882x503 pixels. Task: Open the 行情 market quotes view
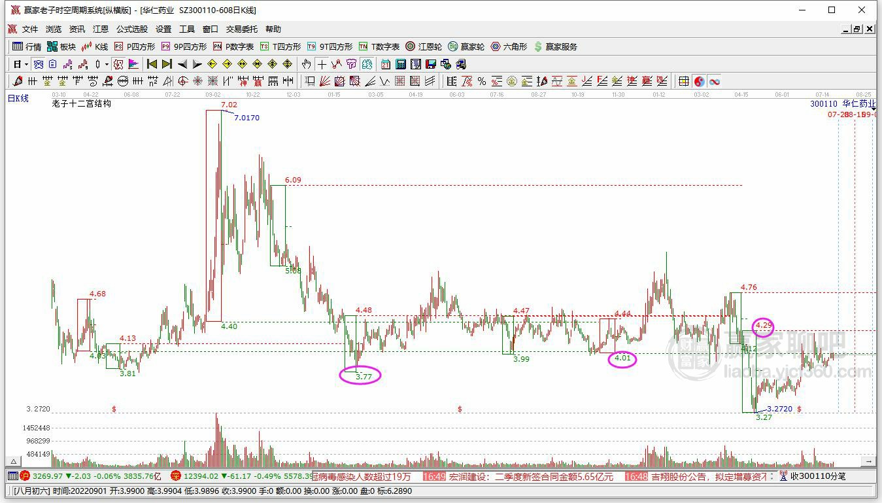tap(27, 46)
